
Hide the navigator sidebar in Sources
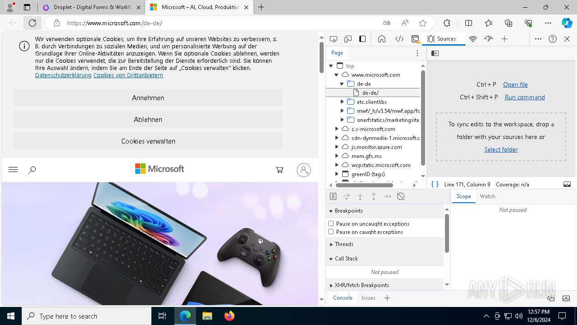click(435, 53)
